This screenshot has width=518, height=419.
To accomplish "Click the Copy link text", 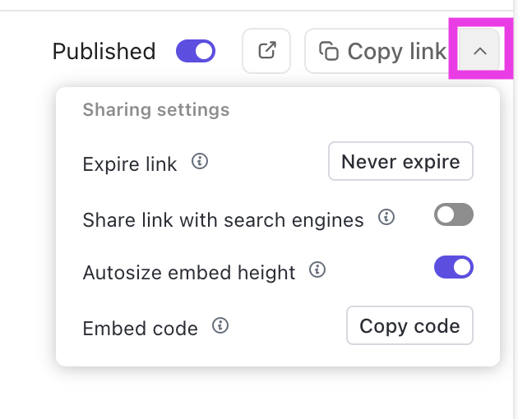I will [396, 51].
